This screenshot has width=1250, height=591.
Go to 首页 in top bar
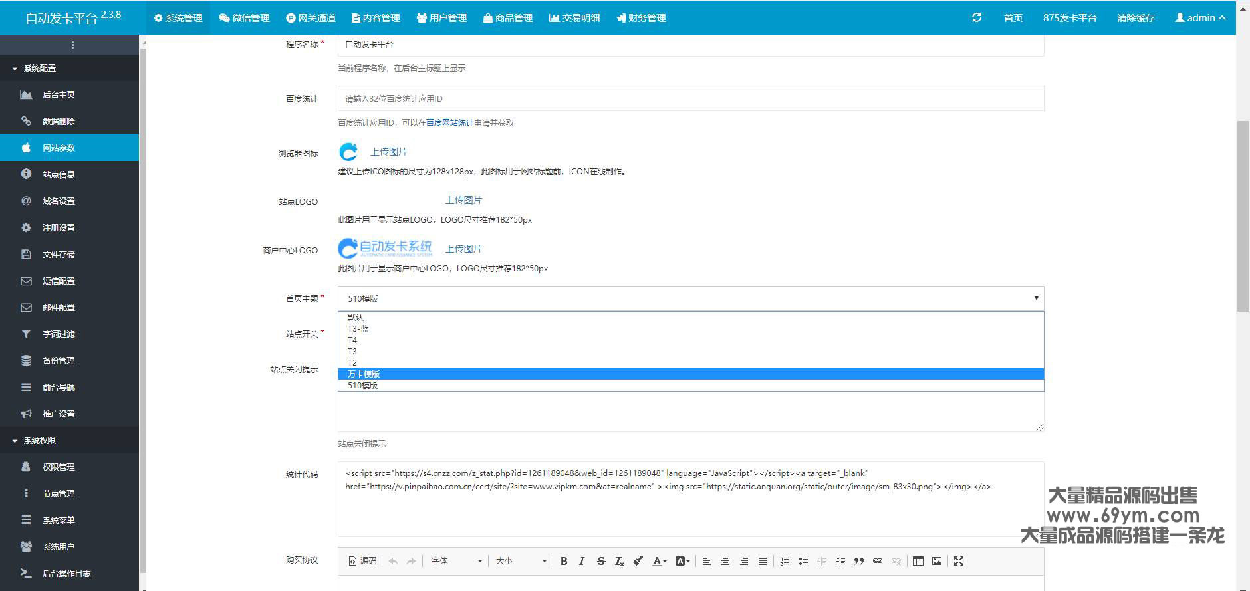coord(1013,18)
